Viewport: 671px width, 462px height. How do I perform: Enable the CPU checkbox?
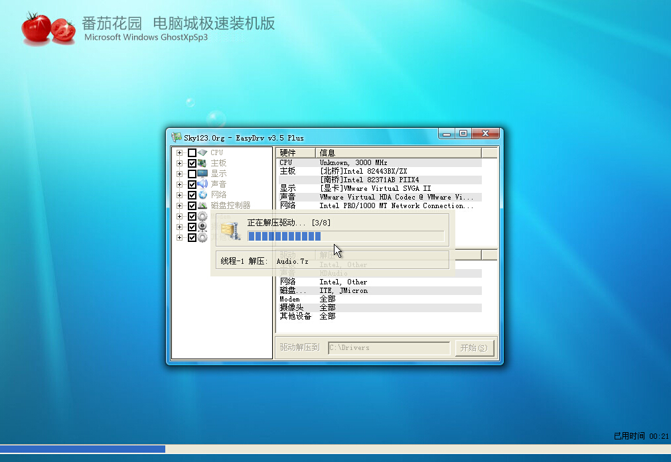192,152
